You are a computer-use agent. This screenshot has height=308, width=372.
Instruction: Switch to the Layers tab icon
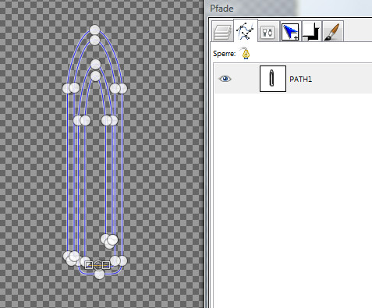point(222,32)
